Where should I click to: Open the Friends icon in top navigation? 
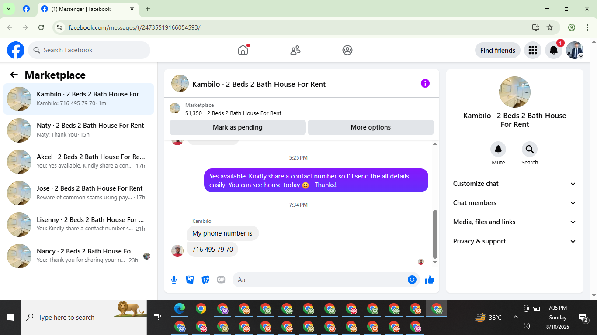[295, 50]
